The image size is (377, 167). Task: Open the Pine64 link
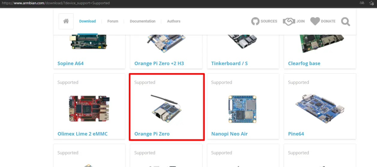point(296,134)
